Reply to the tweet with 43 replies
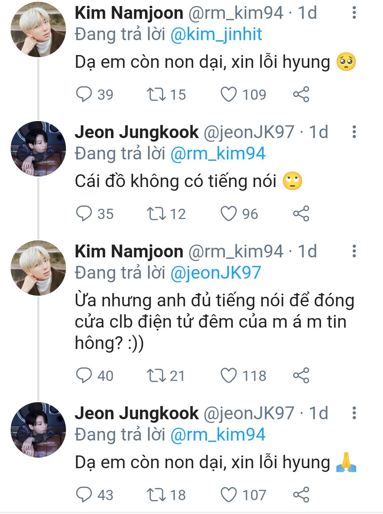This screenshot has height=514, width=383. pyautogui.click(x=84, y=495)
